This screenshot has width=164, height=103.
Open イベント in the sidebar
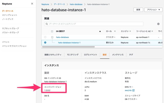[6, 42]
